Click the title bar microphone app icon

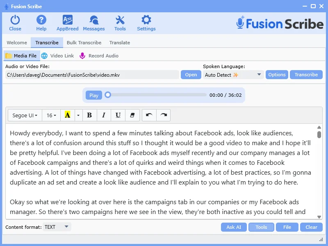coord(7,7)
